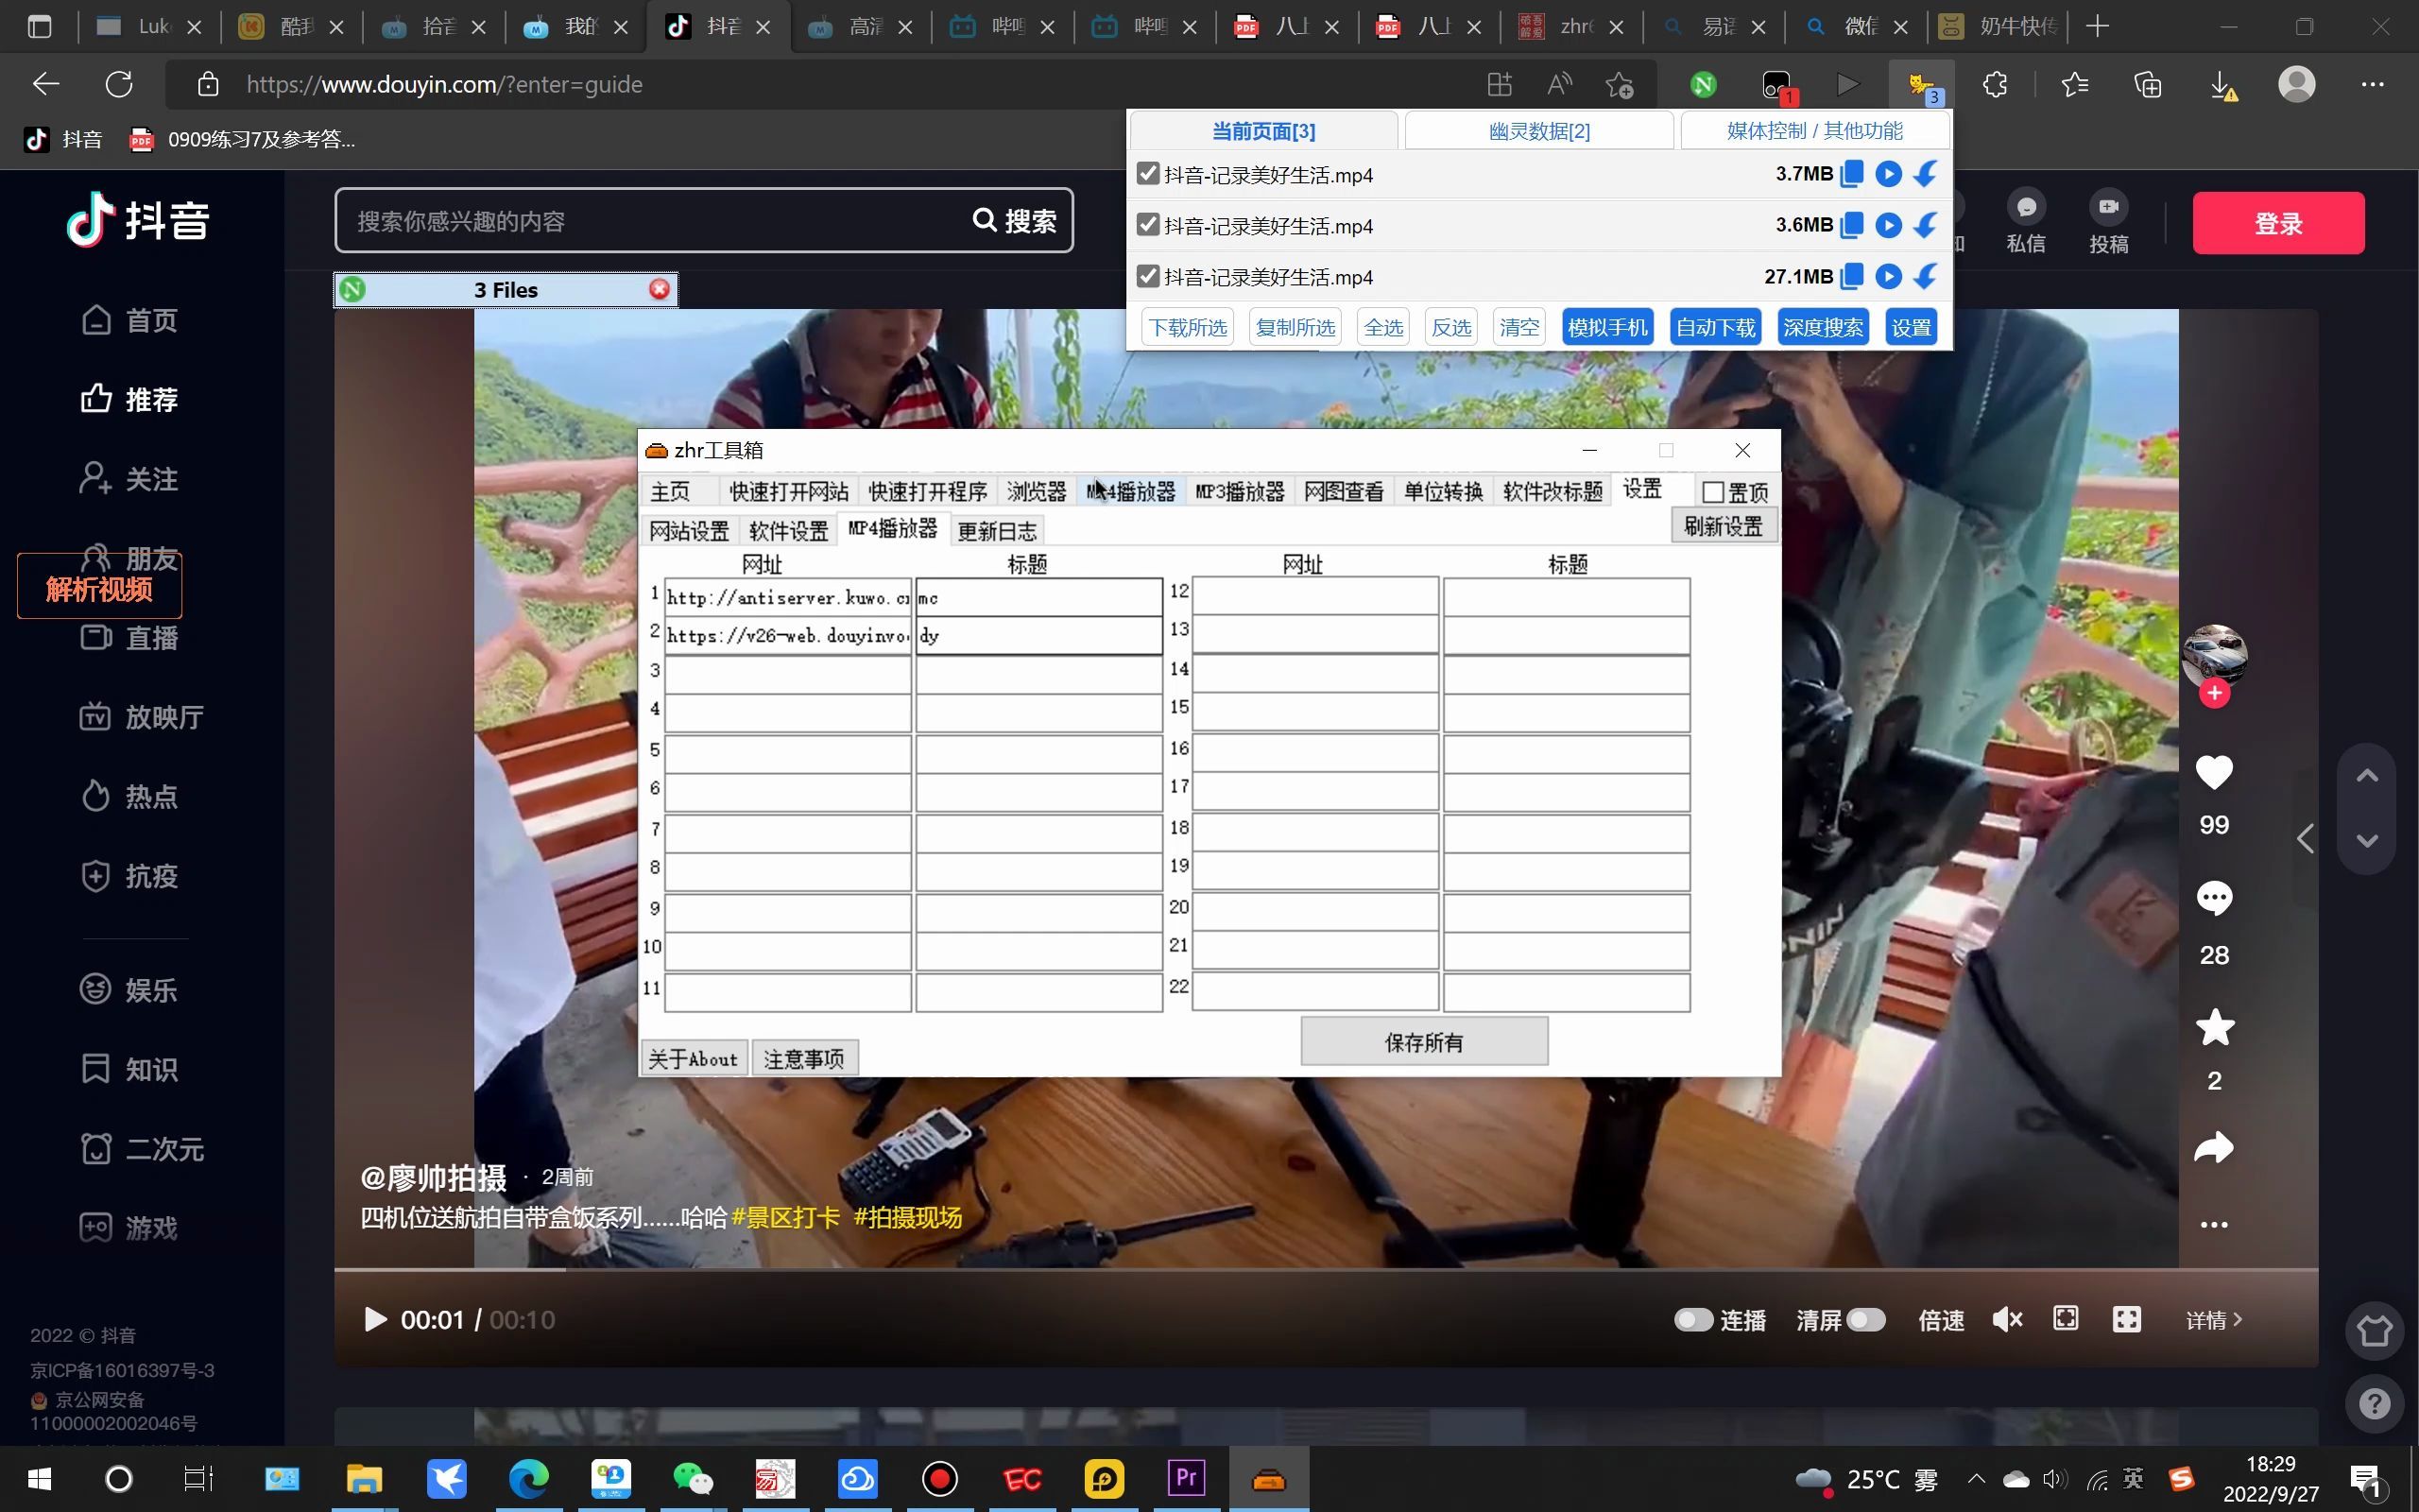Click 深度搜索 button

pos(1822,327)
